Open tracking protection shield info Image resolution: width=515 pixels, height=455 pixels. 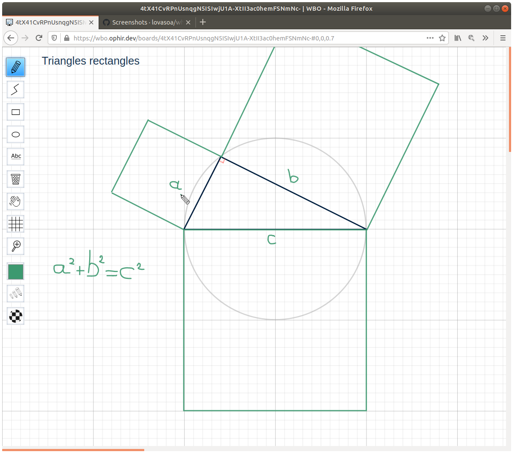click(55, 38)
